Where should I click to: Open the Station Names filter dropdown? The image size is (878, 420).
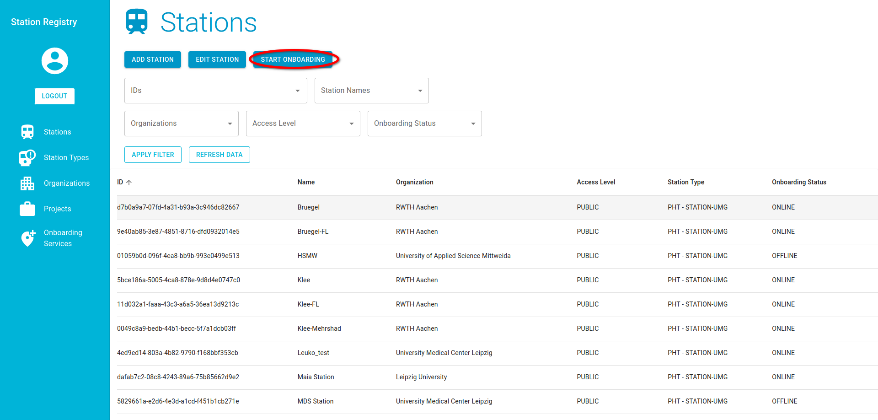click(372, 91)
